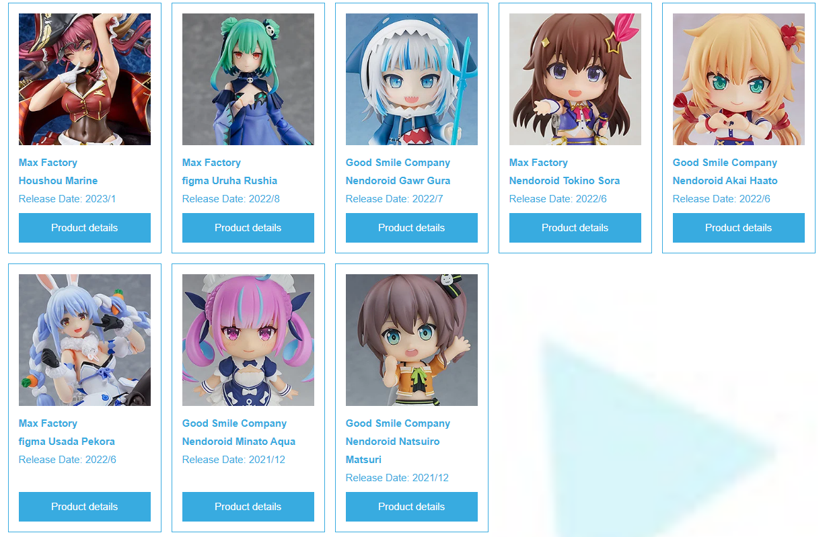Select the figma Usada Pekora image

click(85, 340)
